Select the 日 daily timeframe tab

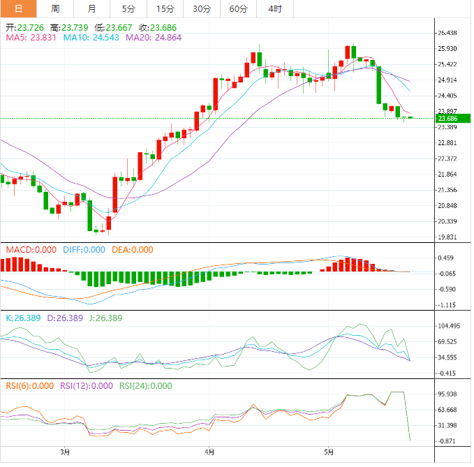(x=18, y=9)
